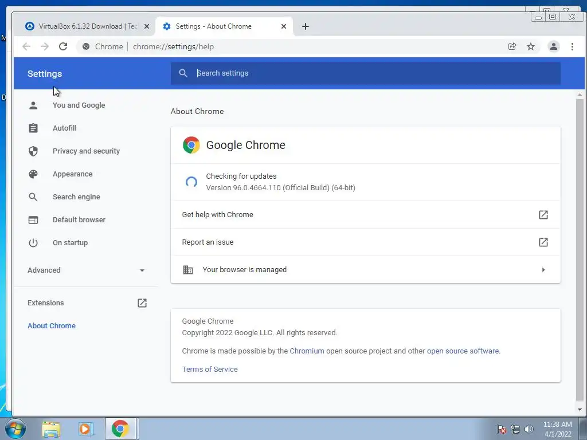
Task: Click the Settings header title
Action: (x=45, y=74)
